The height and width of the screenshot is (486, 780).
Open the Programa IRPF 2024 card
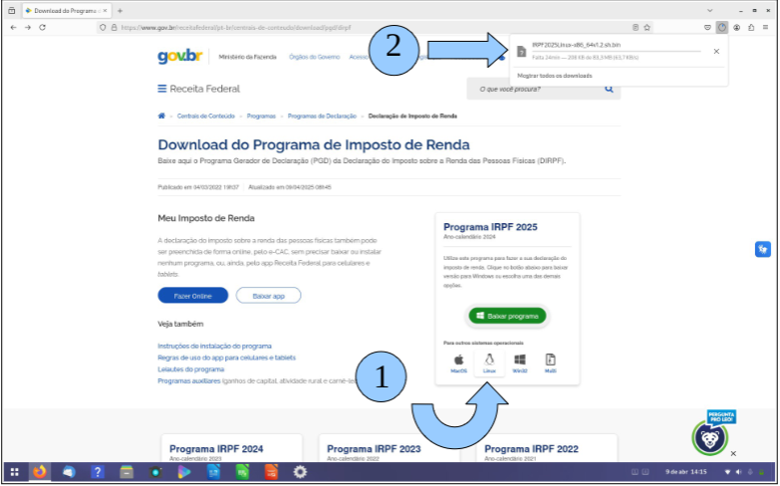pos(232,449)
